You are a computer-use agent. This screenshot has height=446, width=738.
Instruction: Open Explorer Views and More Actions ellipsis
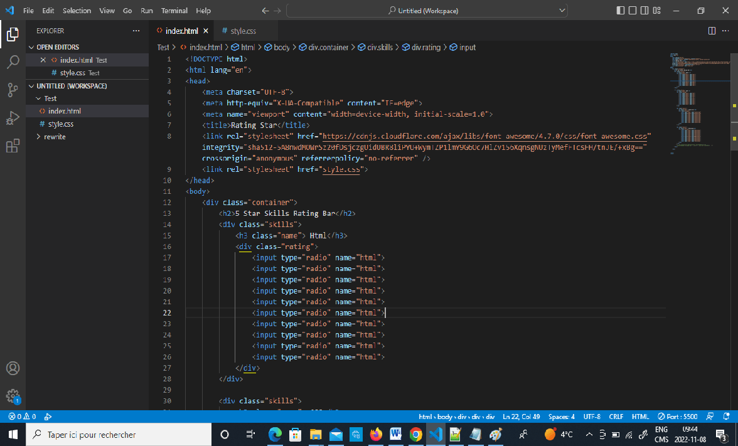(x=136, y=31)
